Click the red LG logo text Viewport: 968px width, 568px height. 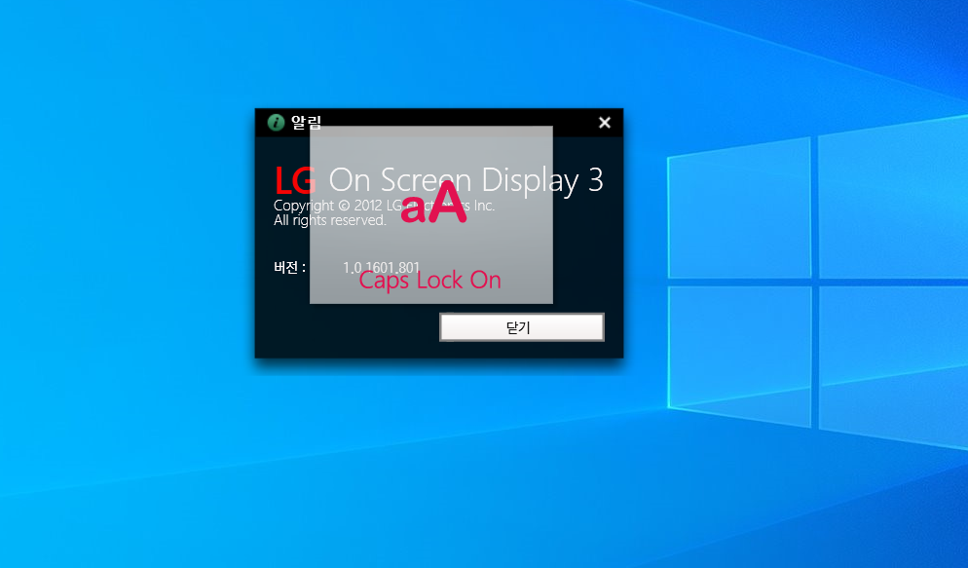[x=295, y=181]
